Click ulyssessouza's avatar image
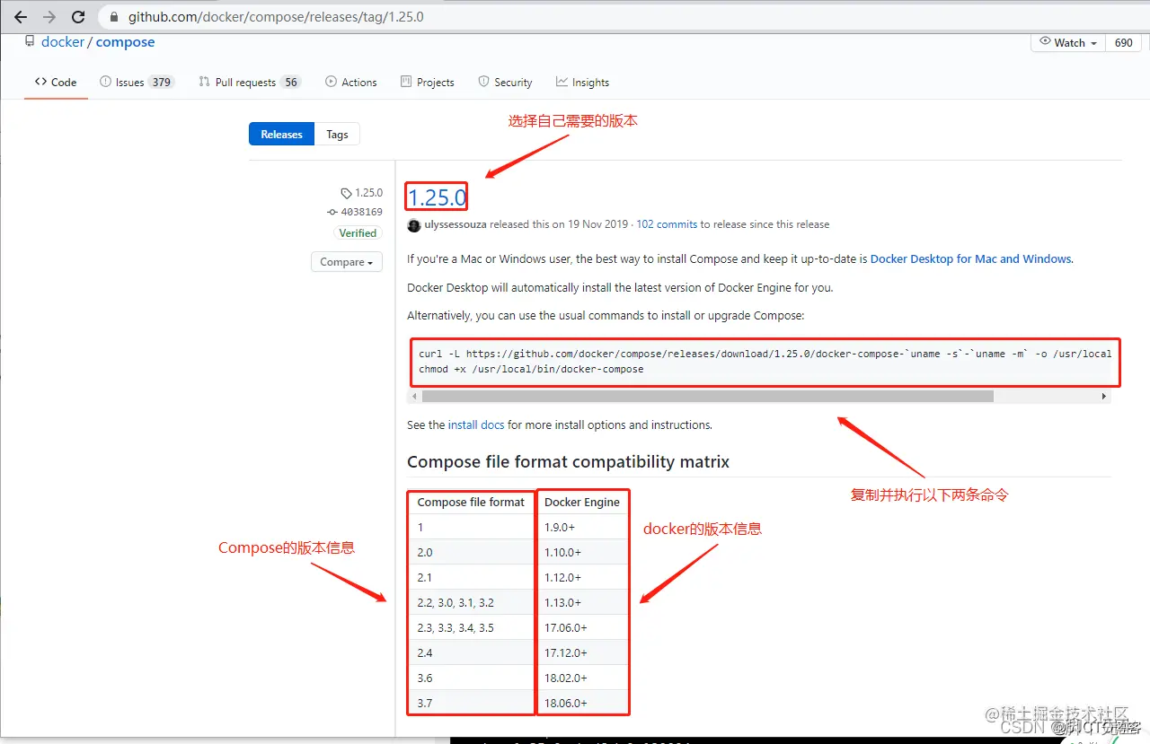This screenshot has width=1150, height=744. point(413,225)
